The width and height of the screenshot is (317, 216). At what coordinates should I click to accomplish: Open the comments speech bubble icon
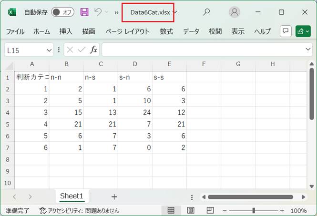pos(286,31)
